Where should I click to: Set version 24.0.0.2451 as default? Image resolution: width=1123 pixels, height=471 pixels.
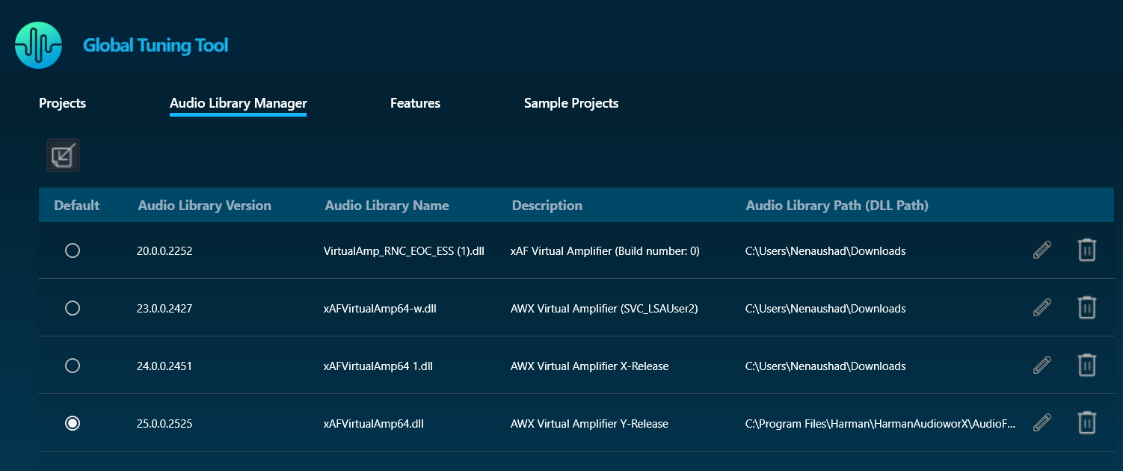(x=73, y=366)
